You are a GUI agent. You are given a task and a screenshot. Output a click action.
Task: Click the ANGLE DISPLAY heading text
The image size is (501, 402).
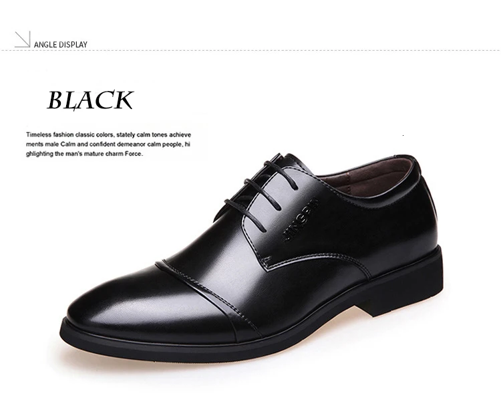coord(60,45)
